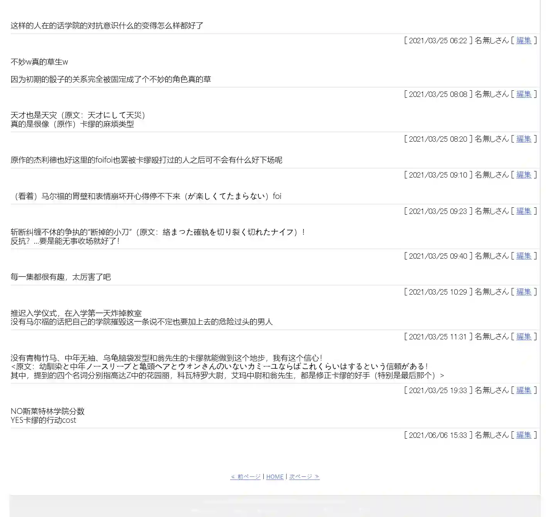The image size is (546, 517).
Task: Click the '不妙w真的草生w' comment line
Action: (x=39, y=62)
